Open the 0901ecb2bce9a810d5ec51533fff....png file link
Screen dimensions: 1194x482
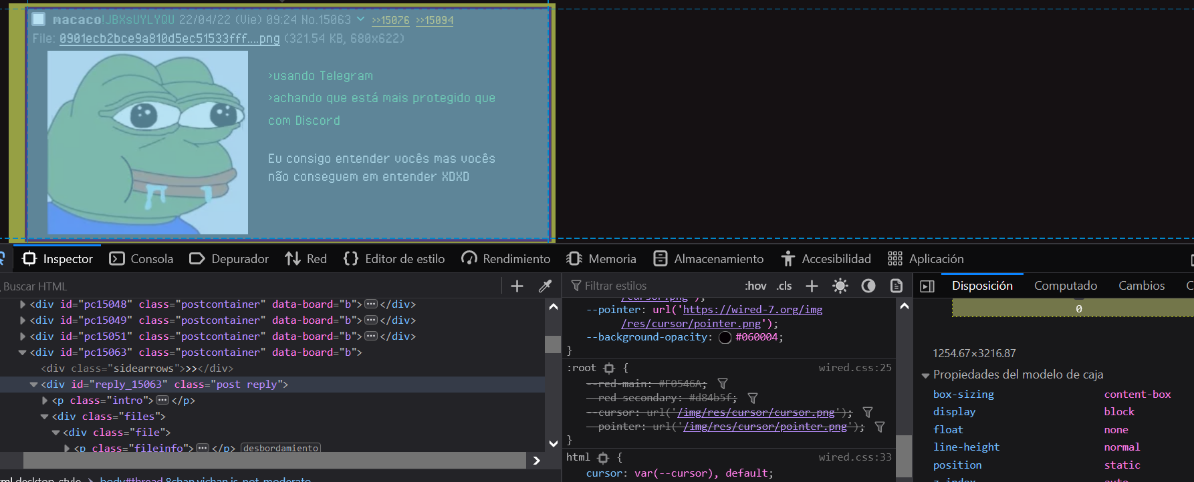point(170,39)
